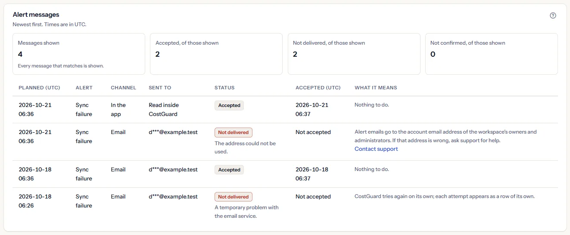The height and width of the screenshot is (235, 570).
Task: Click Not delivered badge for unusable address row
Action: (234, 132)
